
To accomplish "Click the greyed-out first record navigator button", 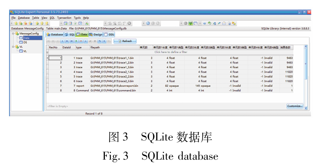I will tap(48, 41).
